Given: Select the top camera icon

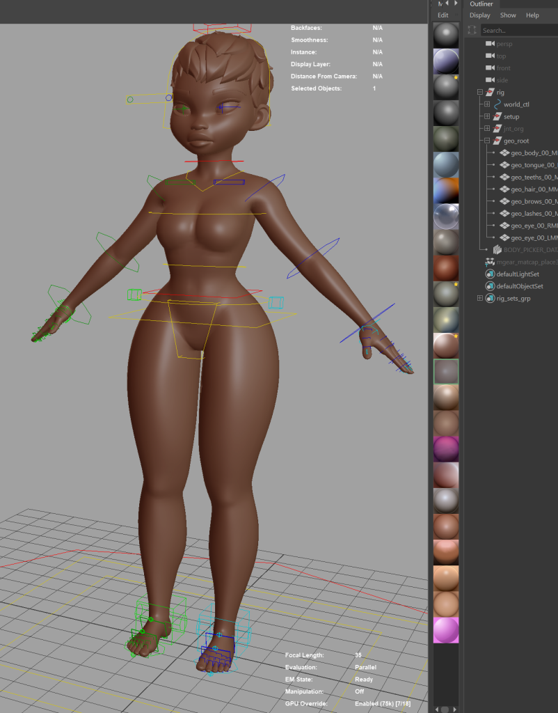Looking at the screenshot, I should point(490,56).
